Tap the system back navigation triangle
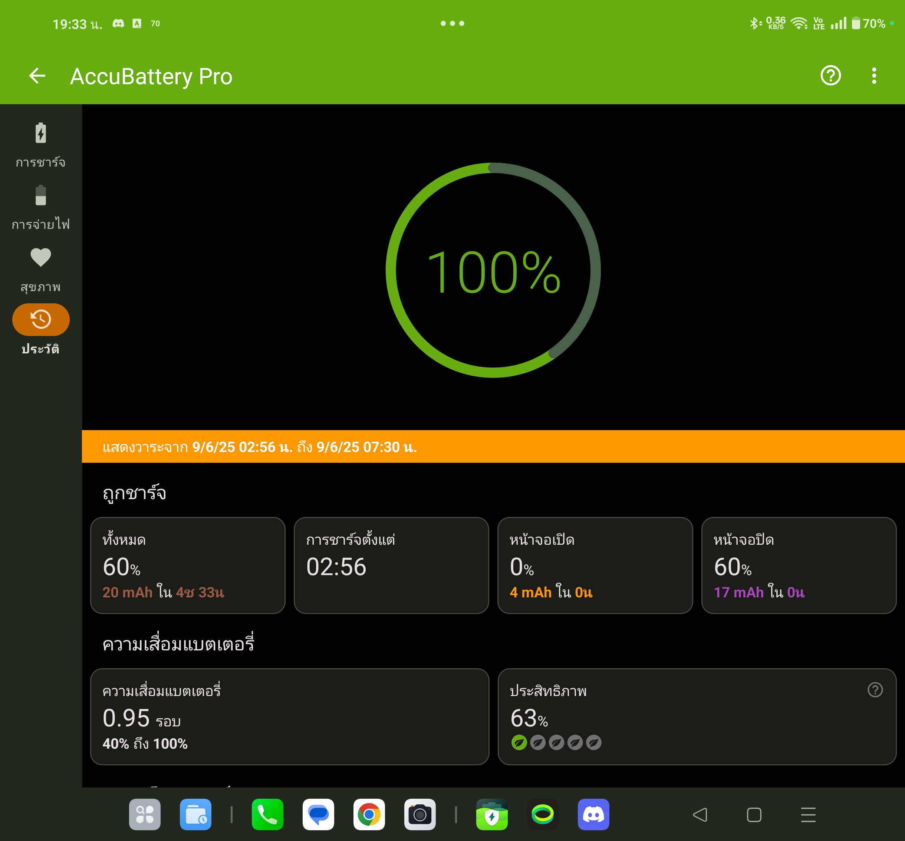This screenshot has width=905, height=841. point(700,815)
